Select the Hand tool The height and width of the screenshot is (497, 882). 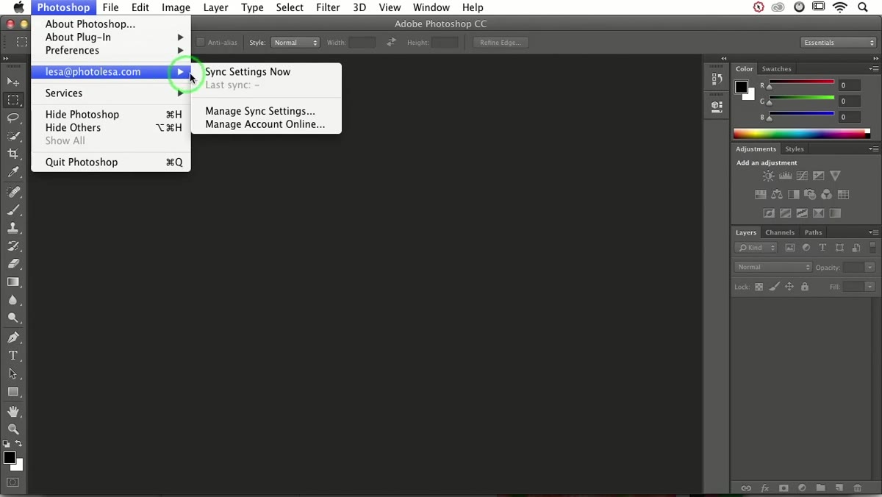click(x=13, y=411)
